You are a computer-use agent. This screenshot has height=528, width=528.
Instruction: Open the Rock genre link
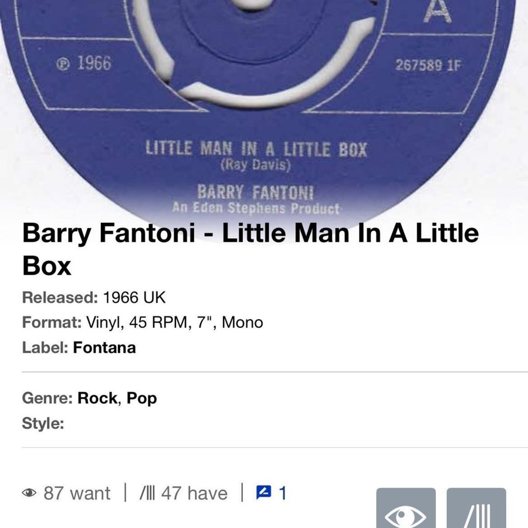point(97,398)
